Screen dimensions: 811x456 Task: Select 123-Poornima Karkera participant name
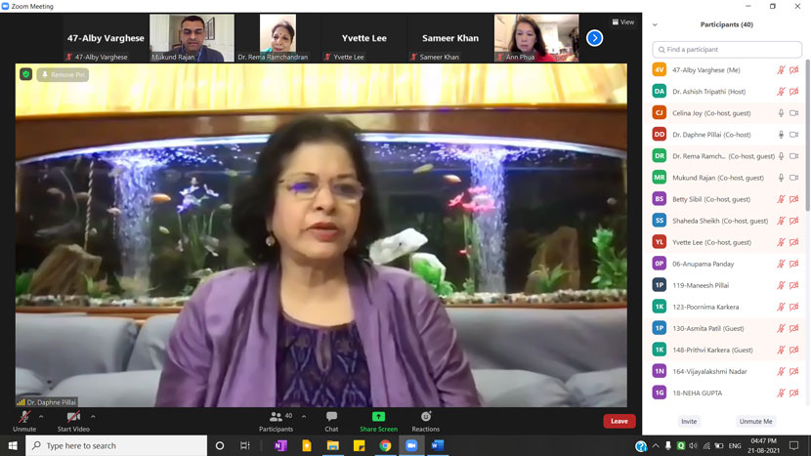(705, 308)
